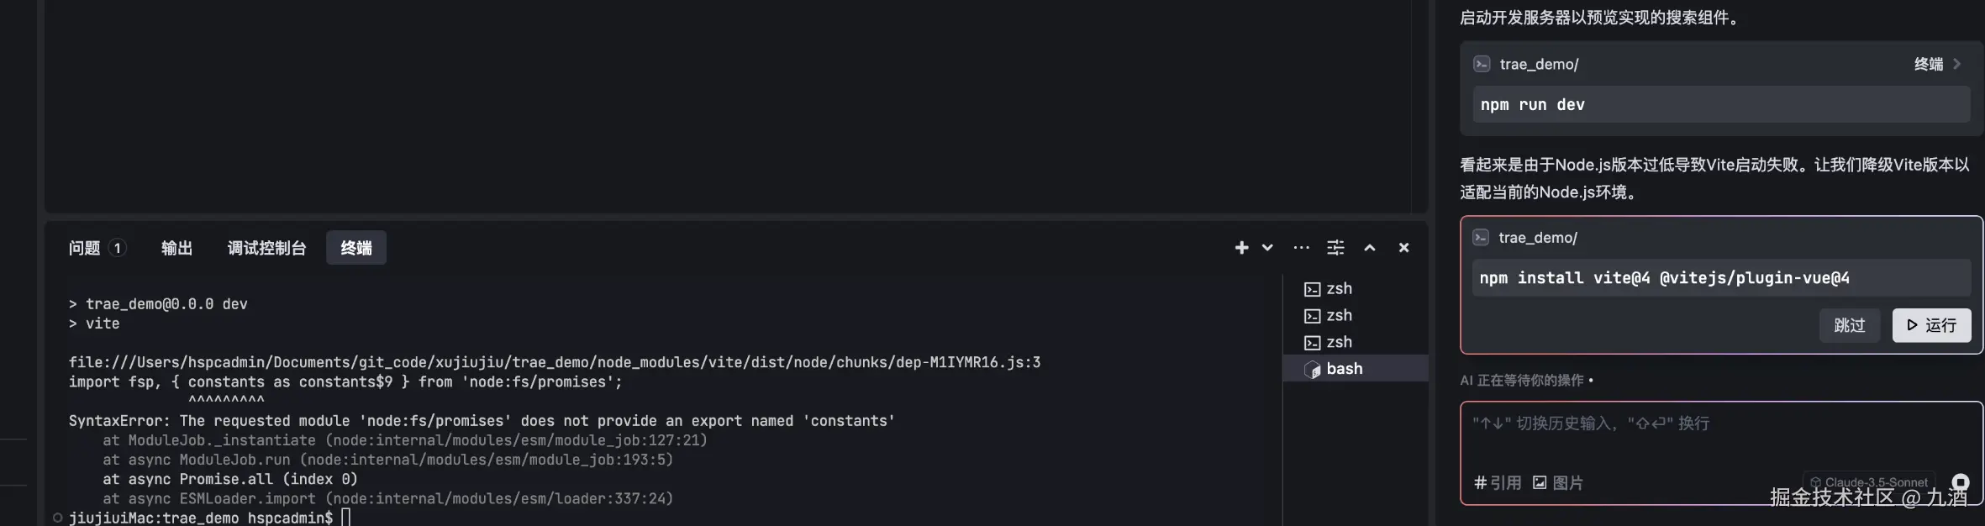
Task: Open terminal panel settings sliders icon
Action: [x=1335, y=248]
